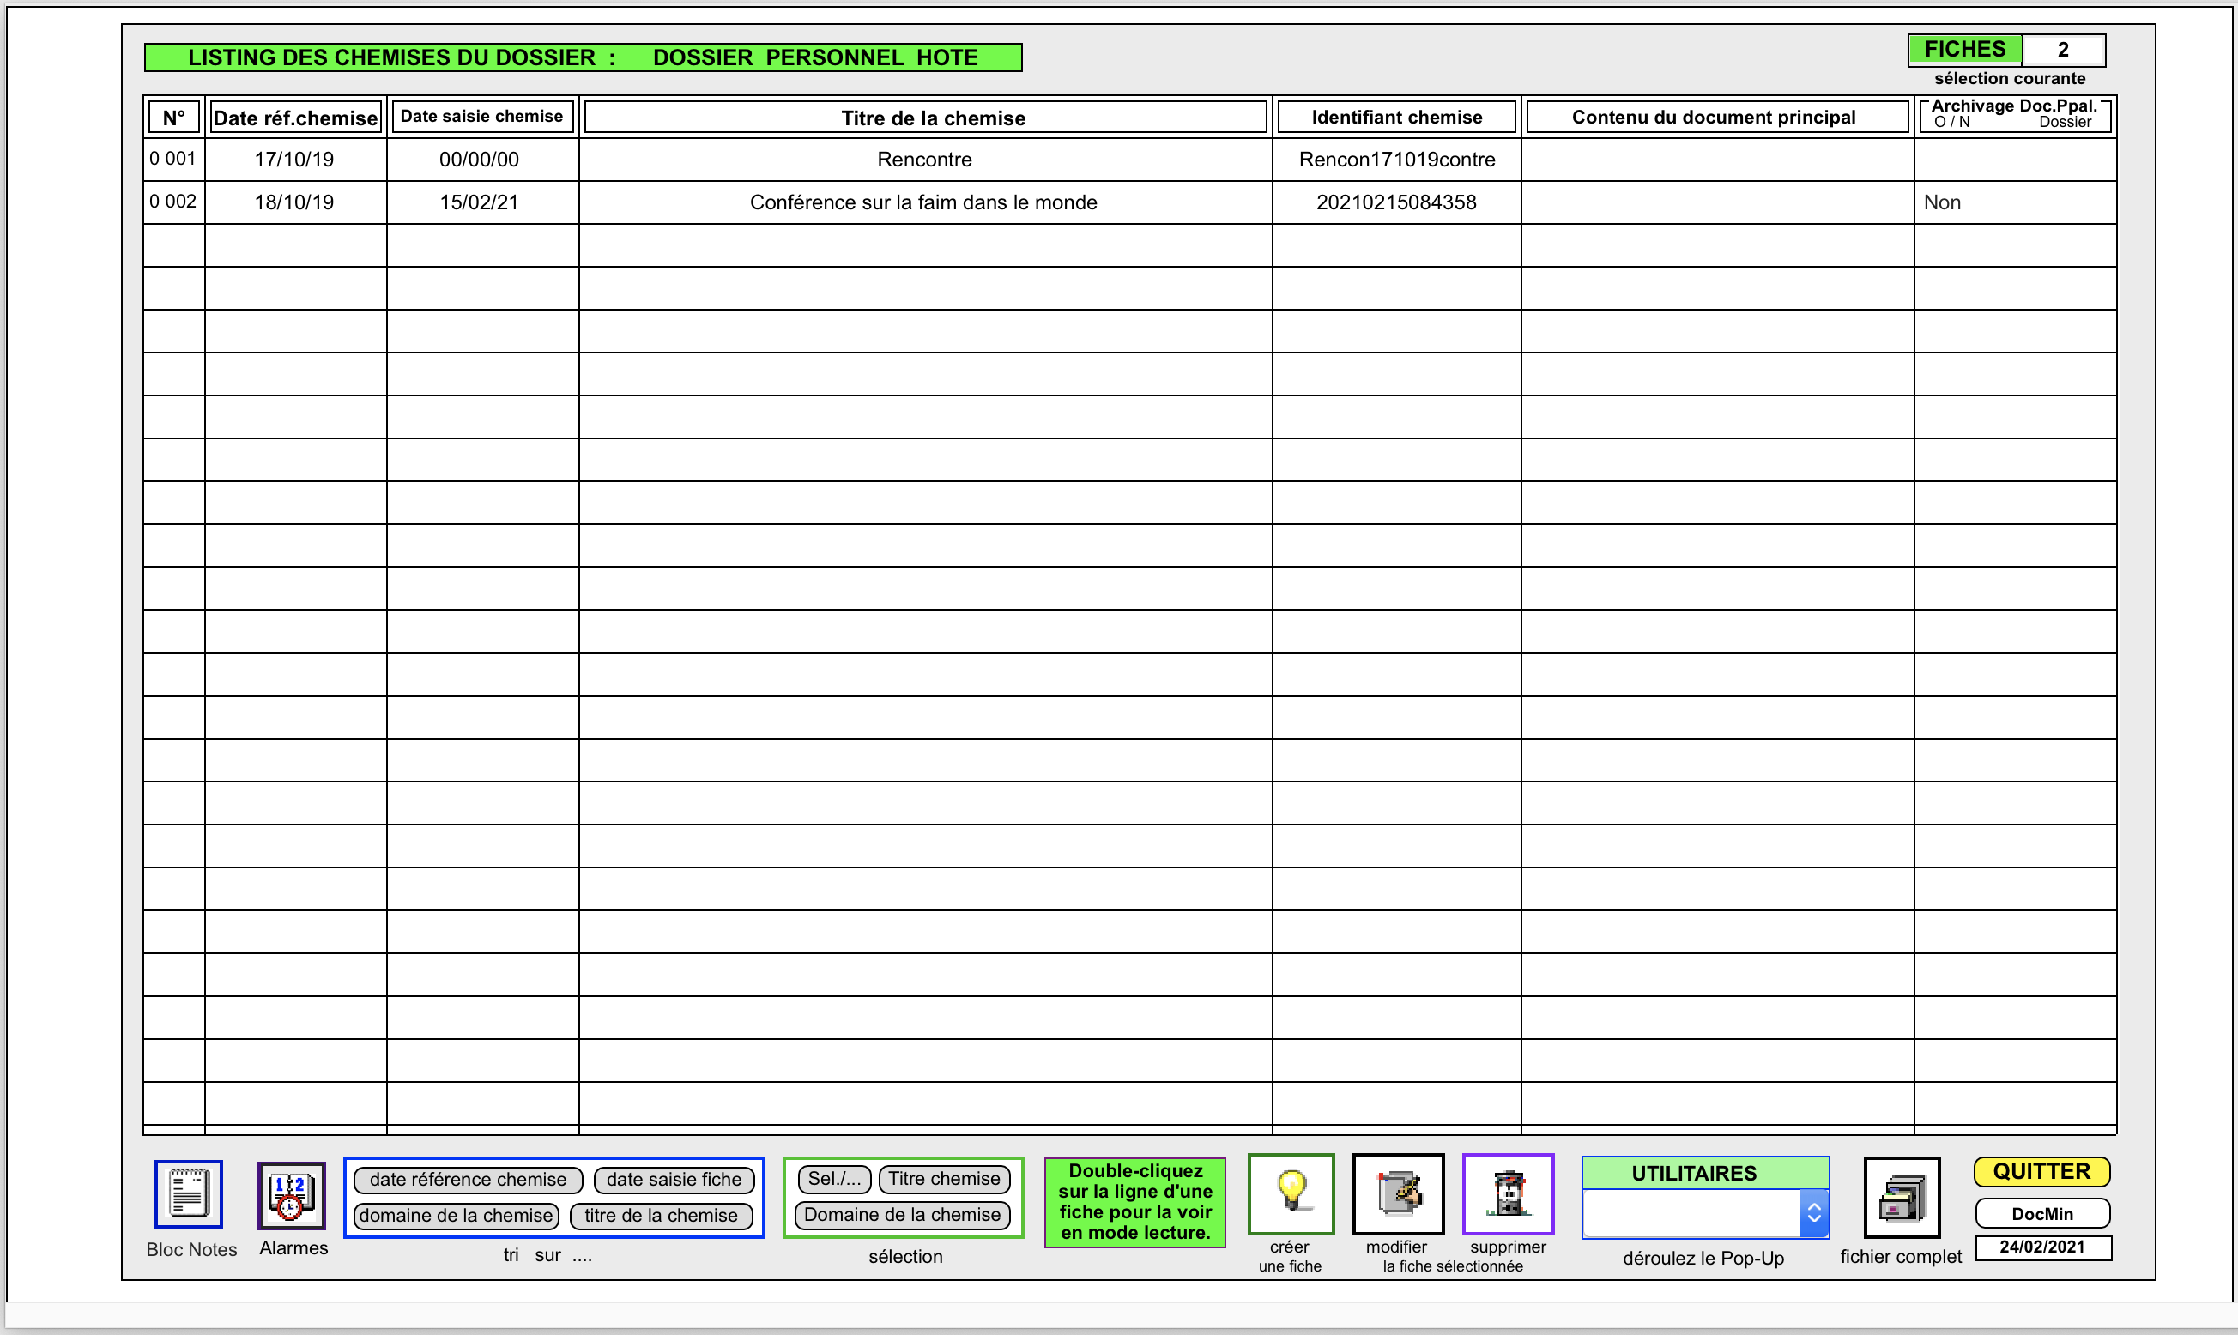Click identifier 20210215084358
Screen dimensions: 2238x1335
[x=1397, y=202]
